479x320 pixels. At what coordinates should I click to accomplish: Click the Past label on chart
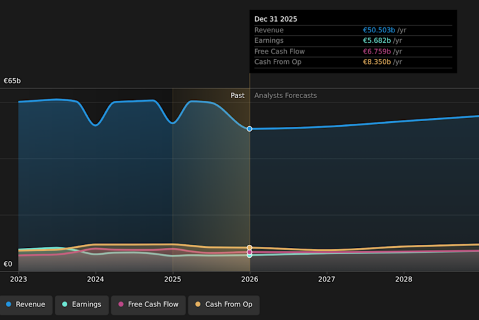coord(238,96)
